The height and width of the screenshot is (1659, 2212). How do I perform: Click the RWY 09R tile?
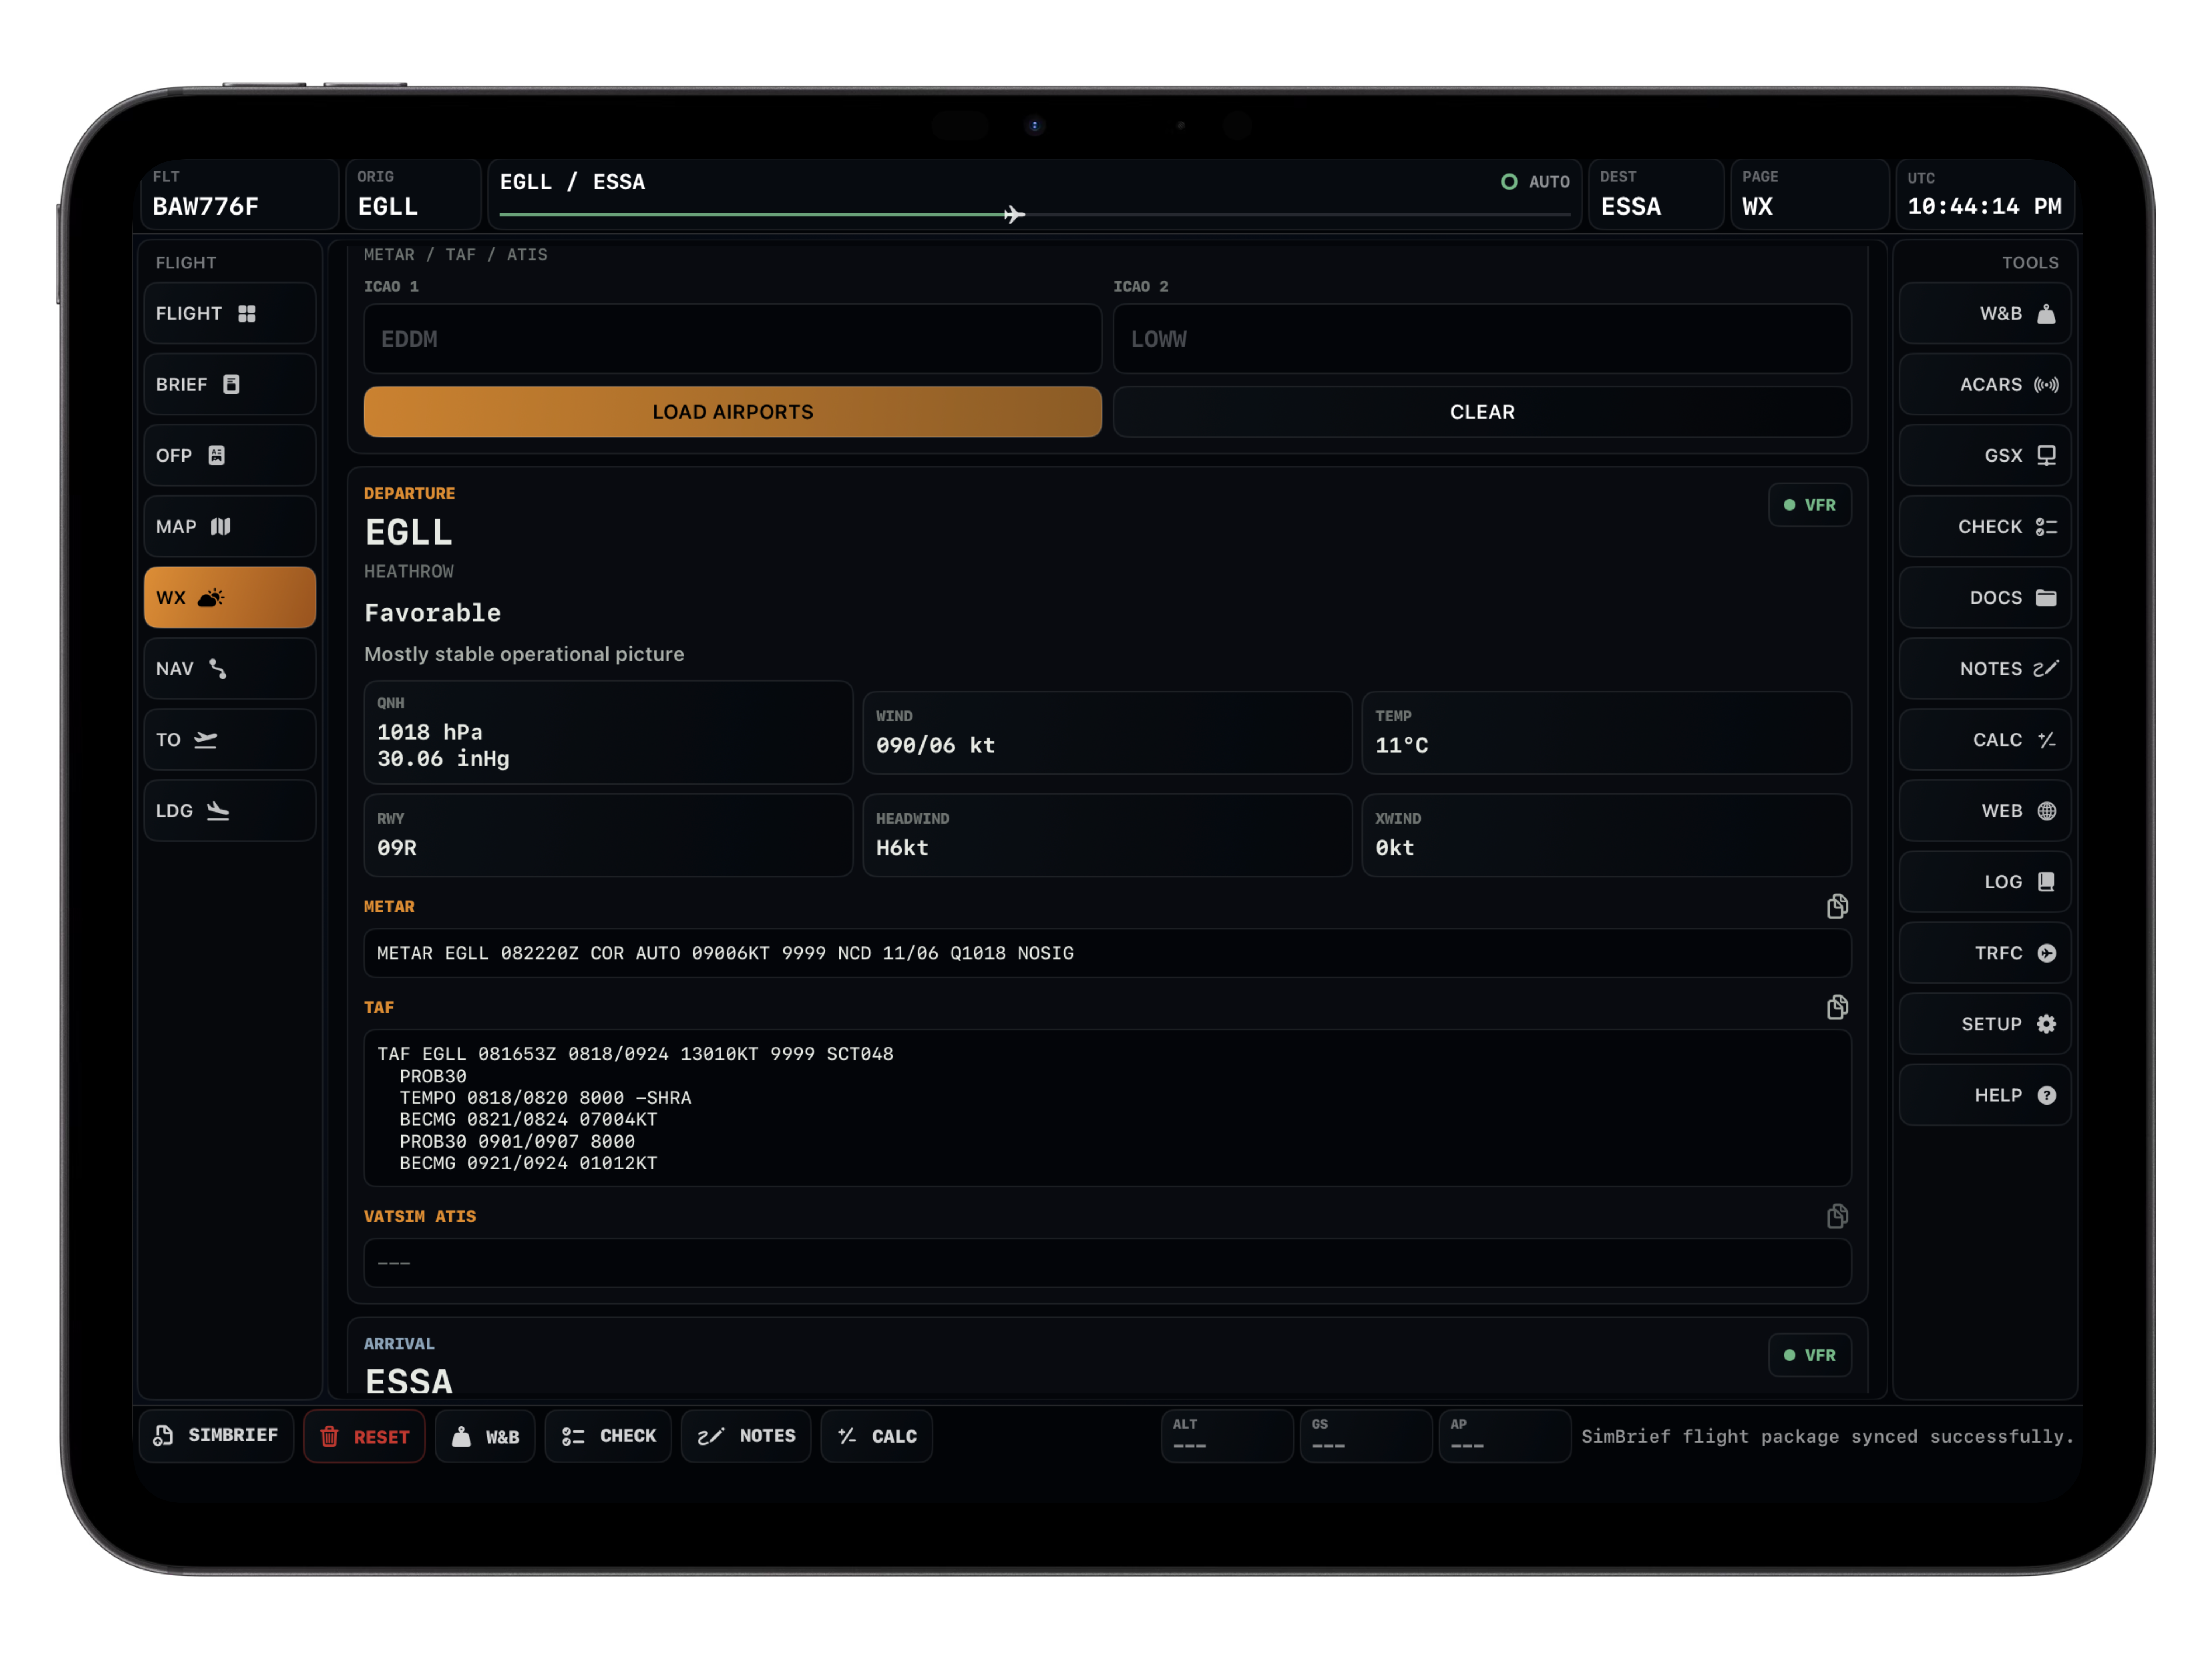coord(608,835)
